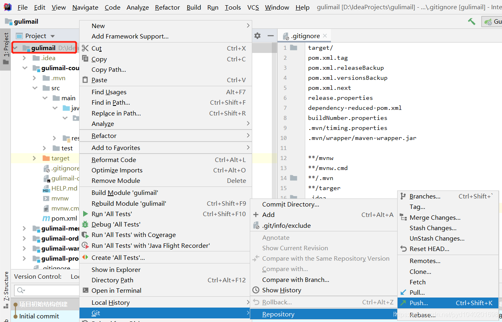Click the blue Pull arrow icon

(x=403, y=292)
